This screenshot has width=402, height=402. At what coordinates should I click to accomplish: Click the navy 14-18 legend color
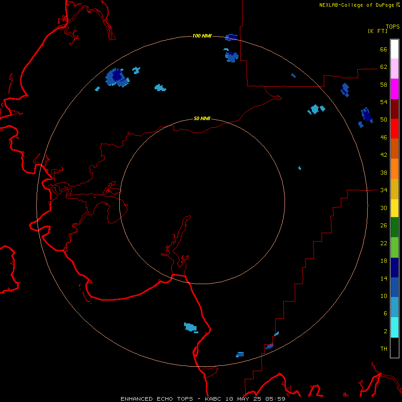point(394,268)
